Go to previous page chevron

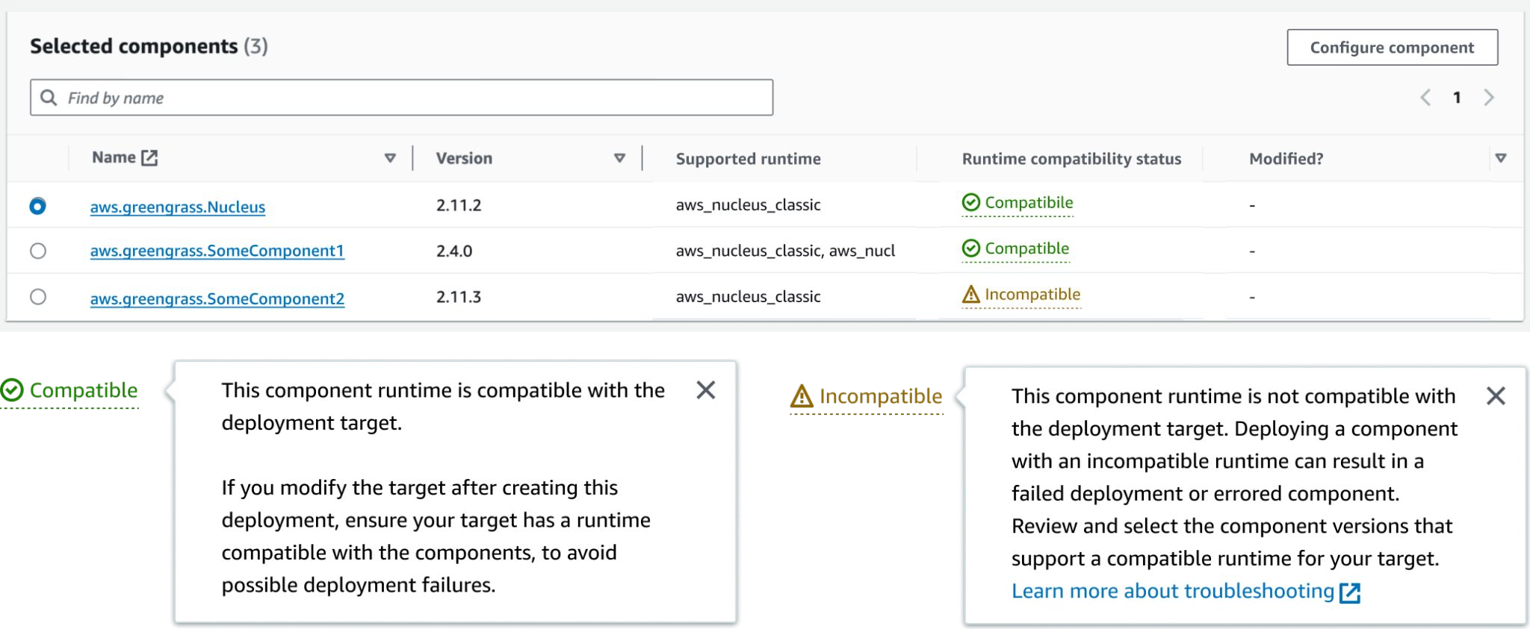point(1425,98)
